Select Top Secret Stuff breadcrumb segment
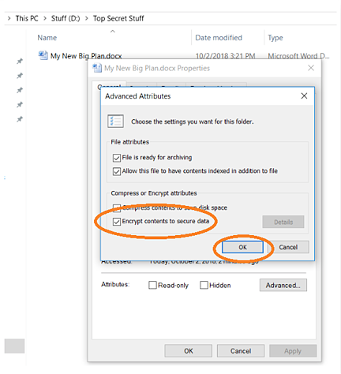Viewport: 341px width, 374px height. pyautogui.click(x=118, y=18)
